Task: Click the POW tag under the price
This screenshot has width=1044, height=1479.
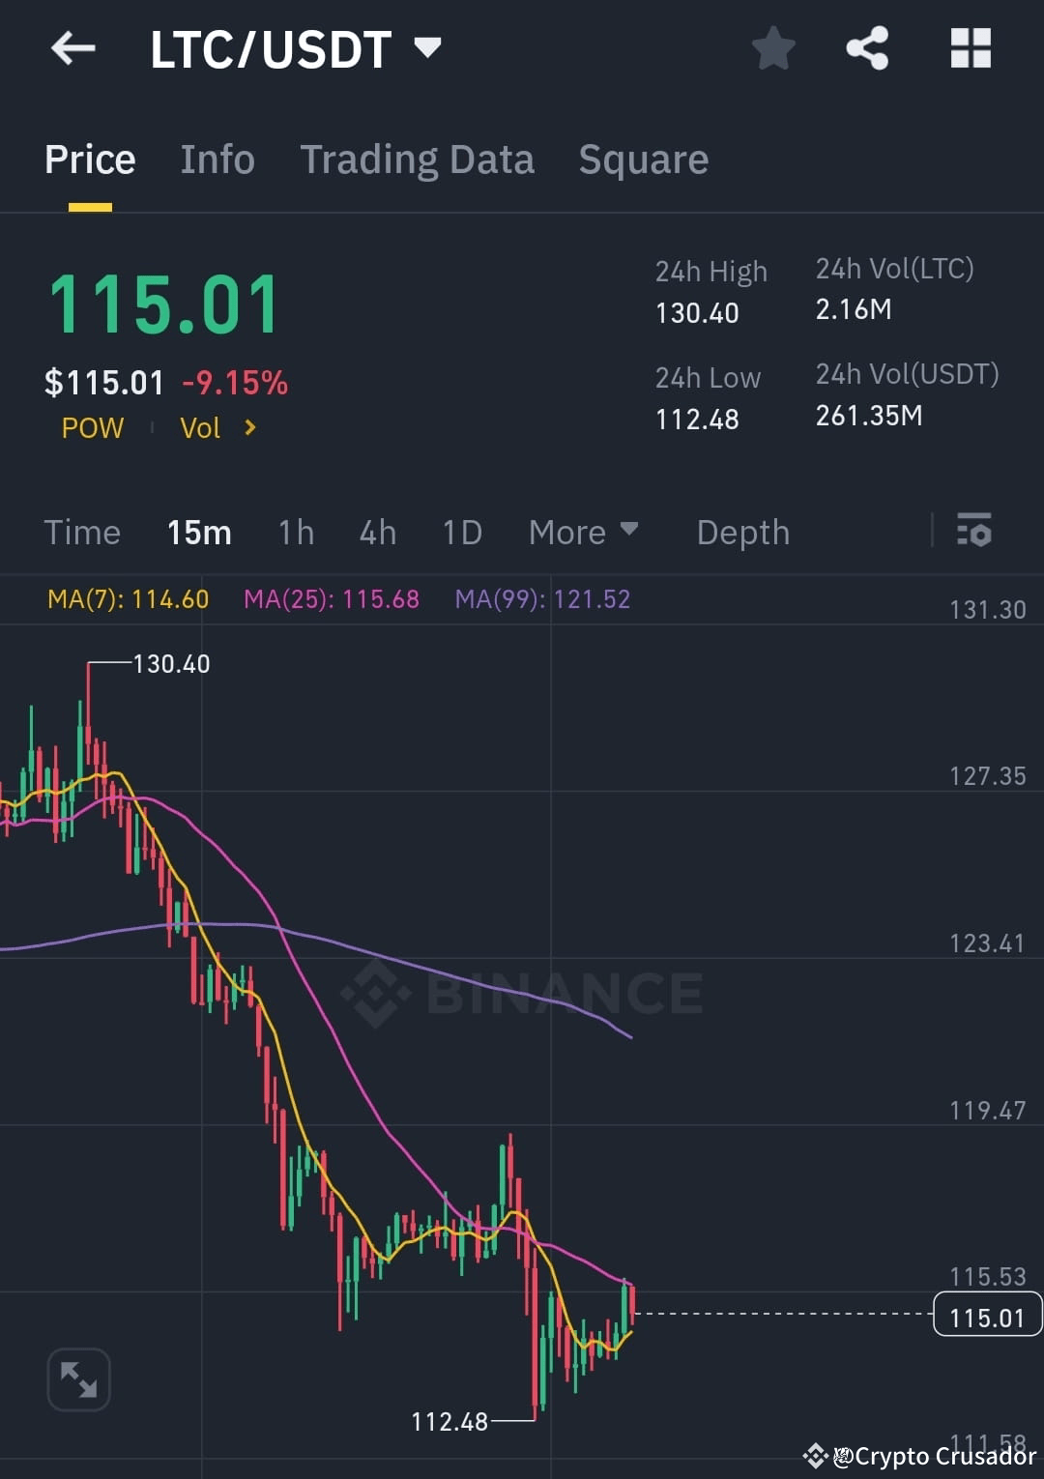Action: (x=92, y=427)
